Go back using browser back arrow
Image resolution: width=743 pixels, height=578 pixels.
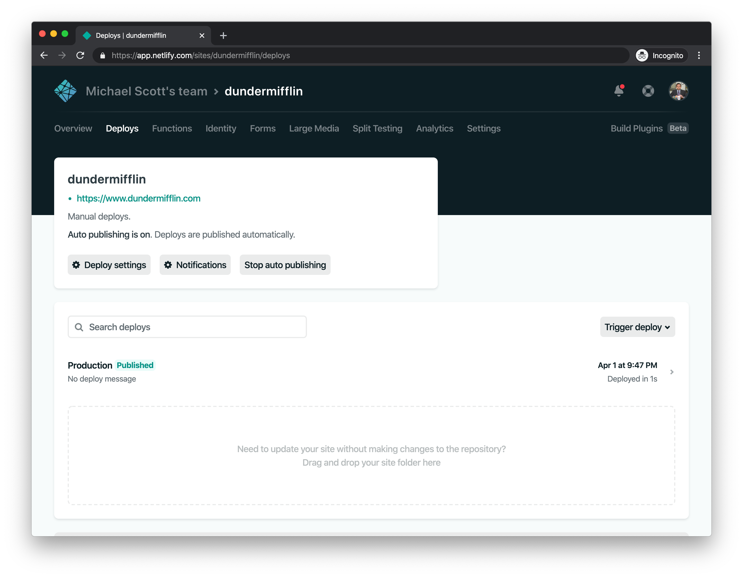(x=44, y=56)
